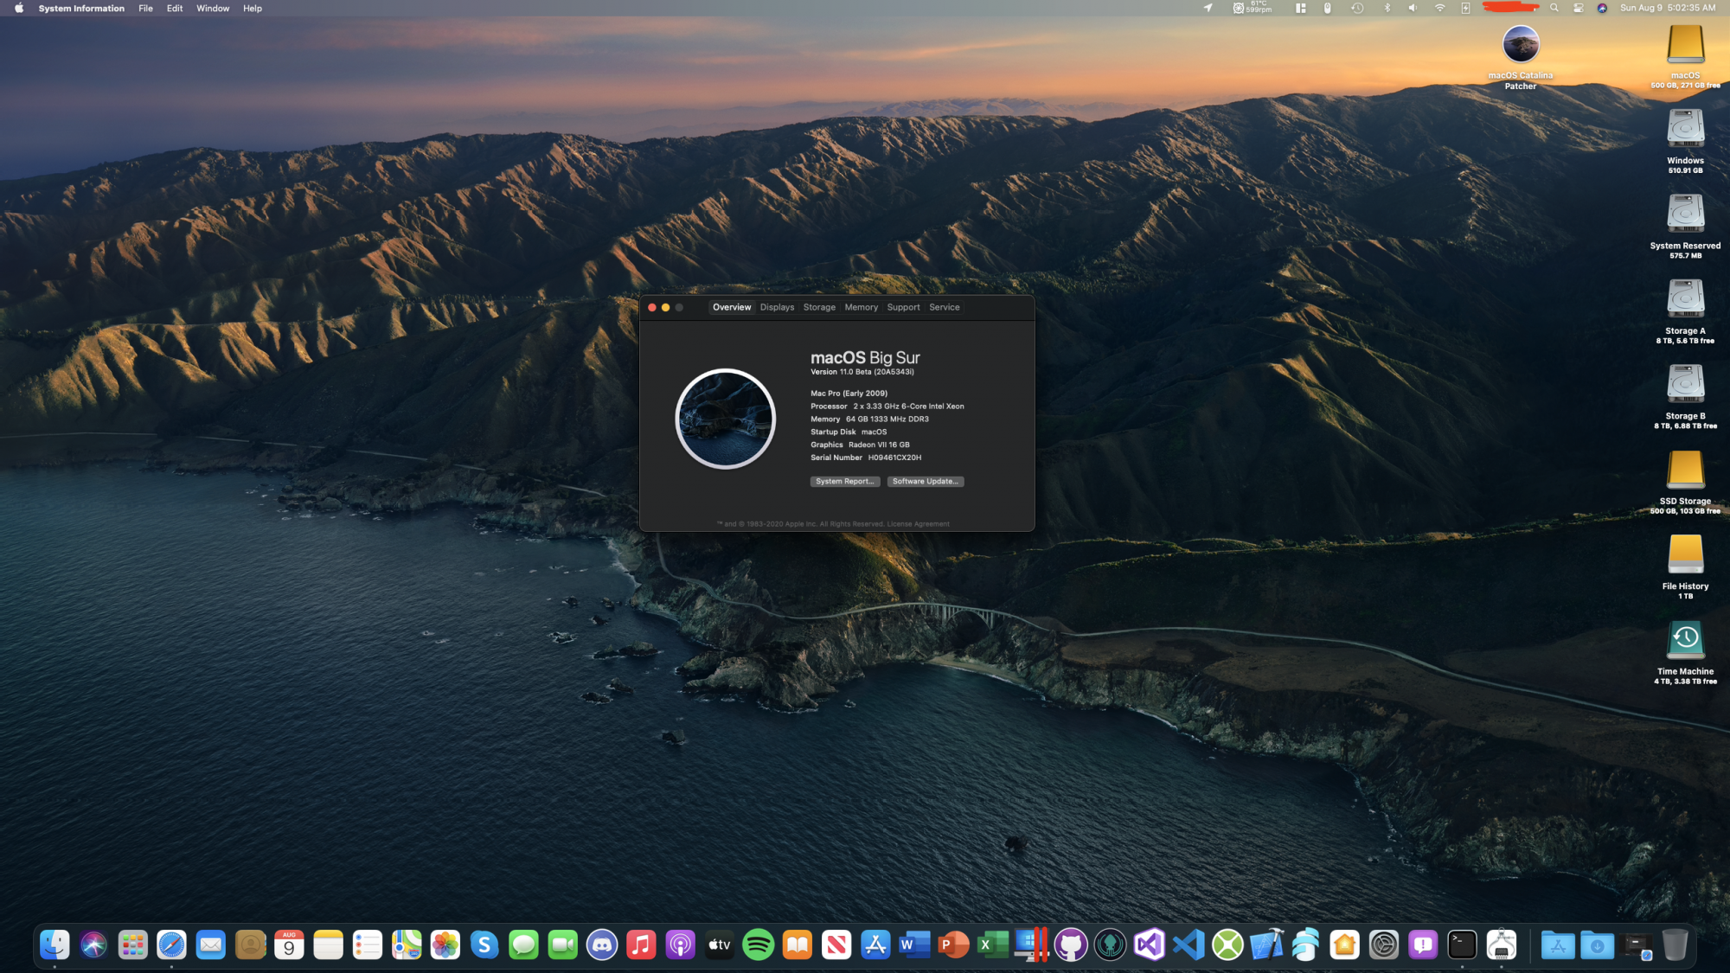Launch Skype from the dock

click(x=484, y=944)
